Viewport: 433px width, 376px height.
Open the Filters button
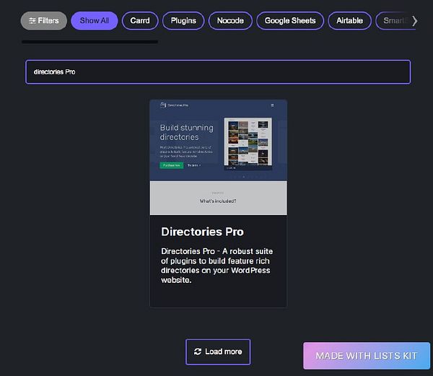pos(43,21)
